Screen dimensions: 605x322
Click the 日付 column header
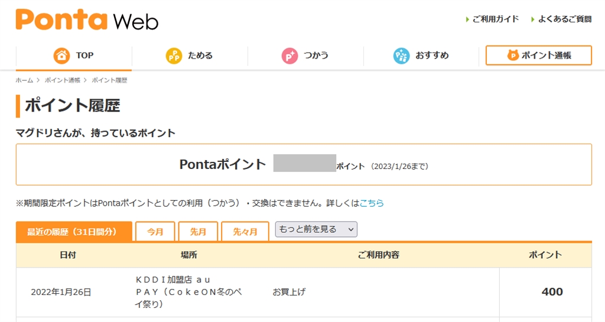[x=68, y=255]
